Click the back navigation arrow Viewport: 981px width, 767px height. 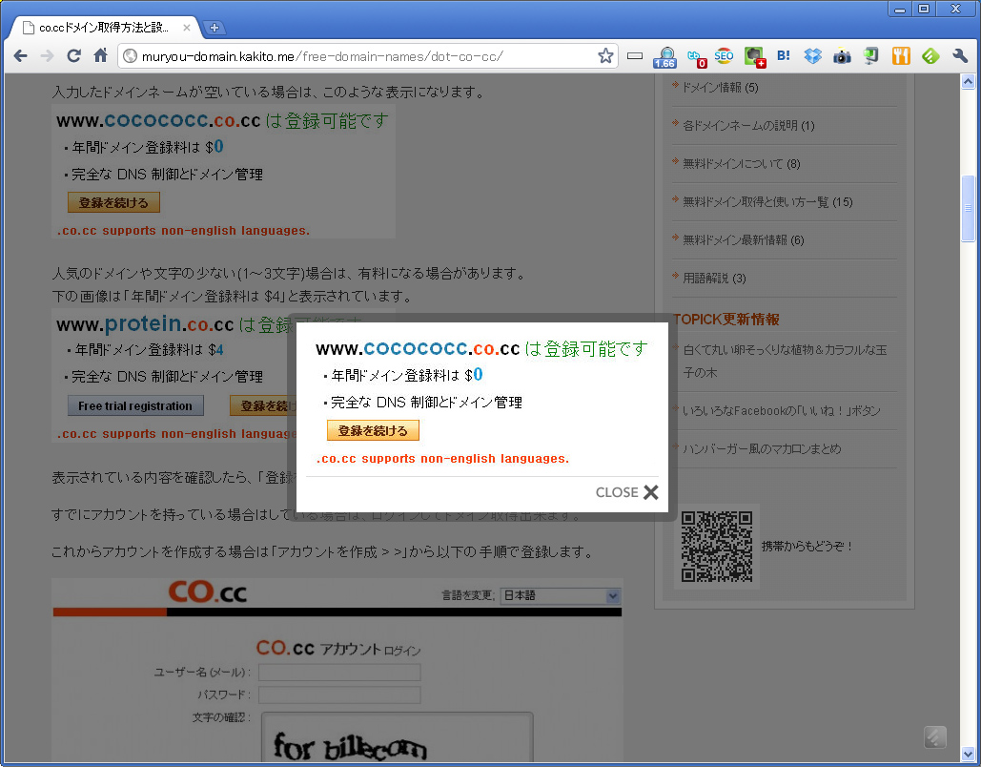20,56
